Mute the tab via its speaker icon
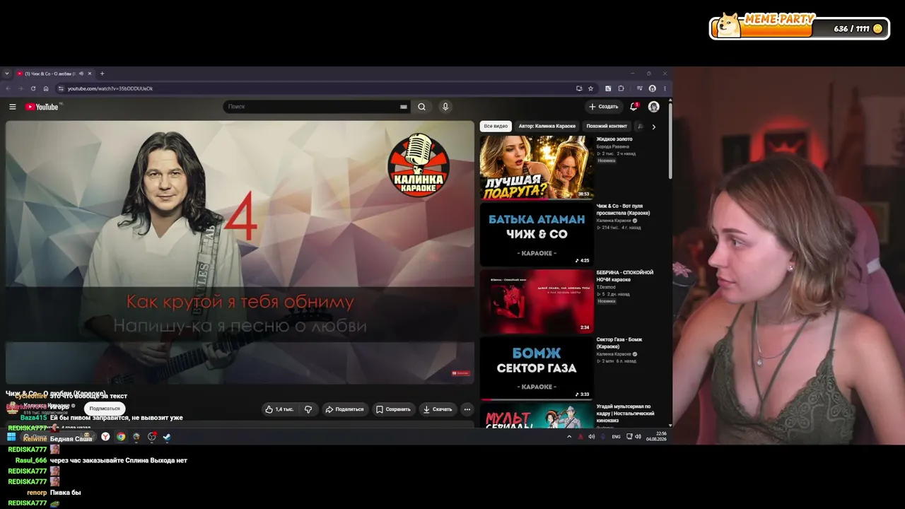 (x=81, y=74)
